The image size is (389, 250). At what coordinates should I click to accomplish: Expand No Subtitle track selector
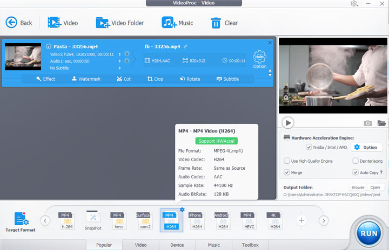point(119,68)
